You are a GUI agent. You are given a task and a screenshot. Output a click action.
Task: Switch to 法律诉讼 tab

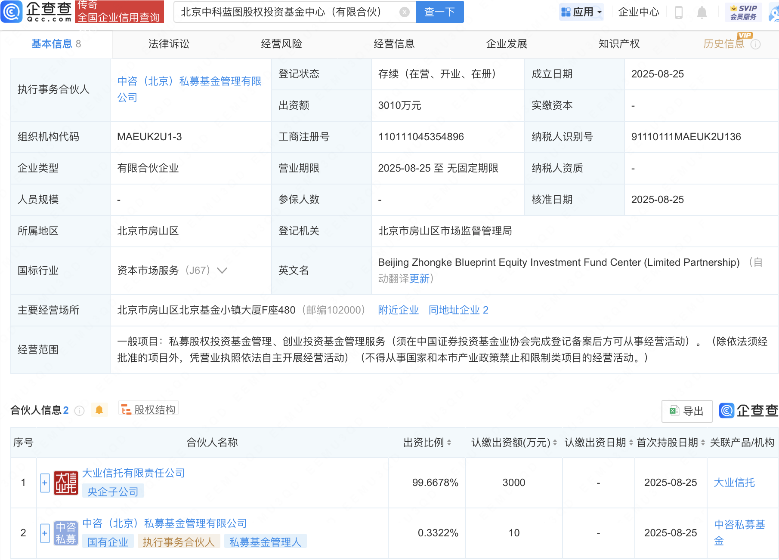pyautogui.click(x=169, y=44)
